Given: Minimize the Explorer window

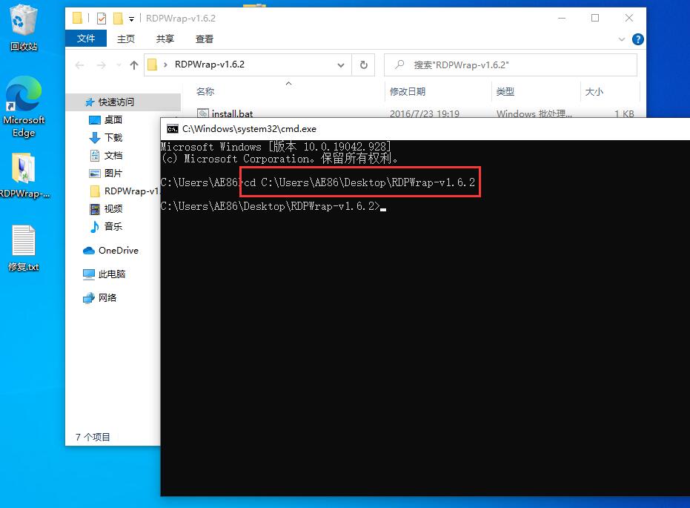Looking at the screenshot, I should pyautogui.click(x=562, y=18).
